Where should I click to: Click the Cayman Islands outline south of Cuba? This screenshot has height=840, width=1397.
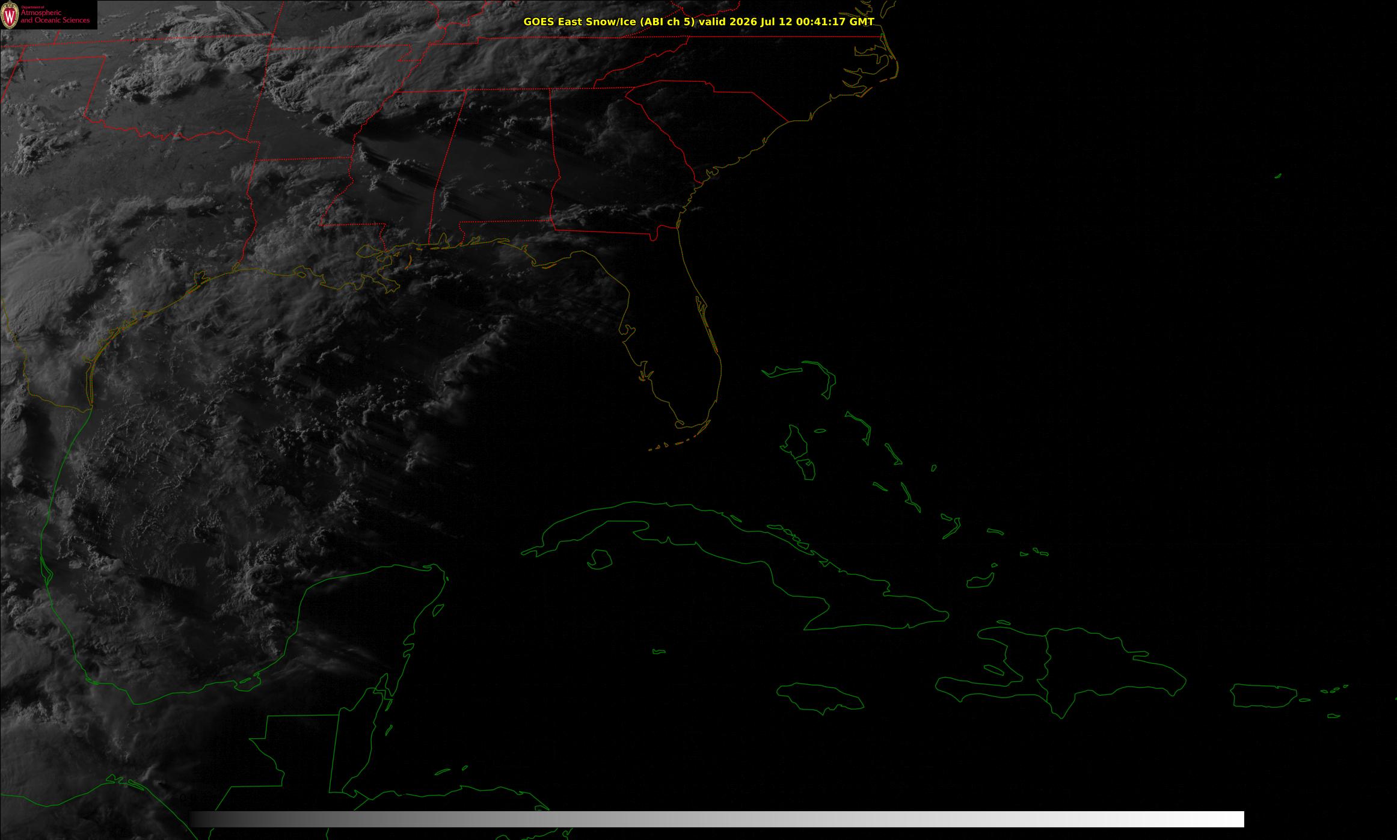(659, 651)
